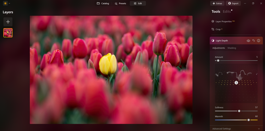Select the tulip layer thumbnail
This screenshot has width=265, height=131.
pyautogui.click(x=8, y=33)
